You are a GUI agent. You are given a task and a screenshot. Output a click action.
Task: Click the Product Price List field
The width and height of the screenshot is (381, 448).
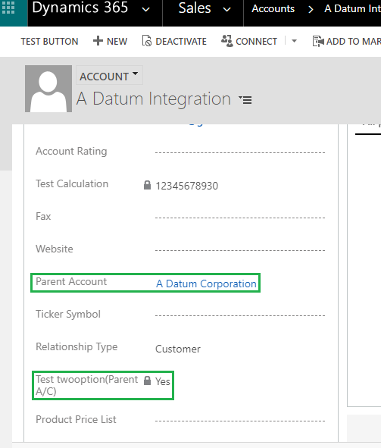pyautogui.click(x=239, y=421)
